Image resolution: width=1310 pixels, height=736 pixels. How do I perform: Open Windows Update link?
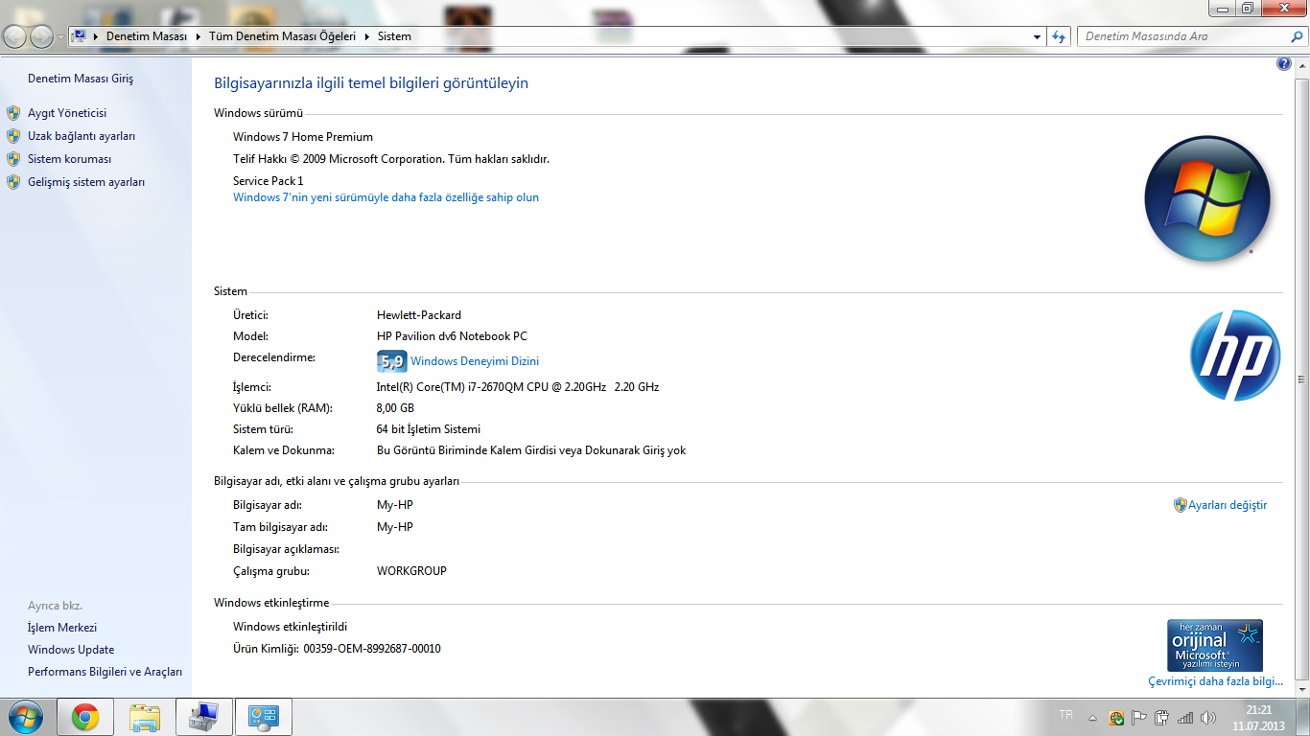[71, 650]
